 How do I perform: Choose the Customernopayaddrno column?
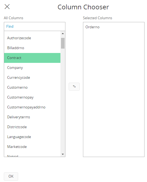tap(32, 107)
